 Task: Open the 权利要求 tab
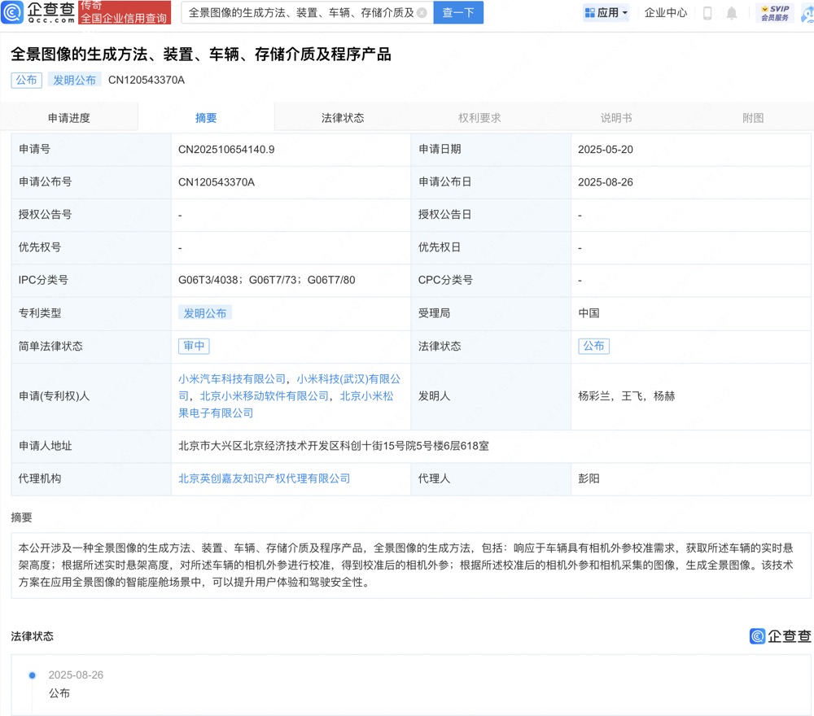pyautogui.click(x=479, y=118)
